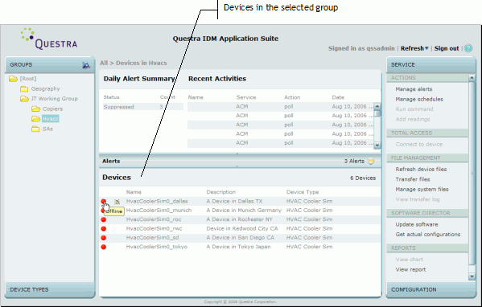This screenshot has width=482, height=307.
Task: Open Manage system files
Action: [x=422, y=189]
